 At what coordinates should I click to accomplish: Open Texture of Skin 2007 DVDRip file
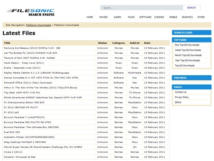pos(30,58)
